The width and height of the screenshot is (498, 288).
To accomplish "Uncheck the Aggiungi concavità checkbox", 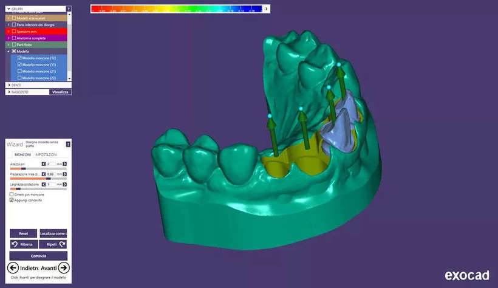I will point(12,200).
